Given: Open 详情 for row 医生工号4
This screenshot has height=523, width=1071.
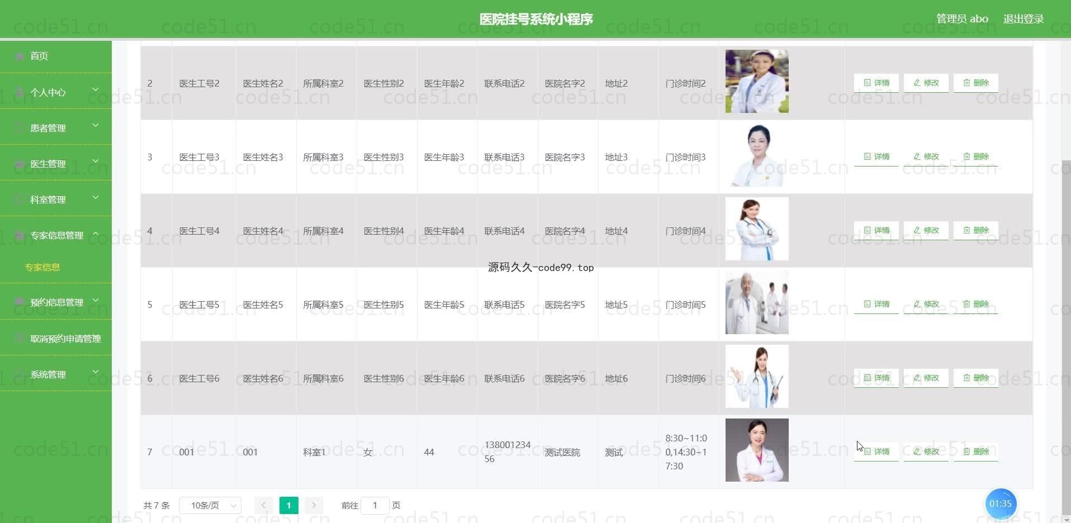Looking at the screenshot, I should pyautogui.click(x=876, y=230).
